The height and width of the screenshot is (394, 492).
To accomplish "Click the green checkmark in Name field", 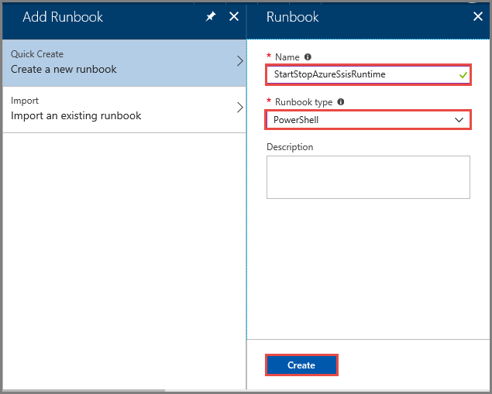I will (463, 75).
